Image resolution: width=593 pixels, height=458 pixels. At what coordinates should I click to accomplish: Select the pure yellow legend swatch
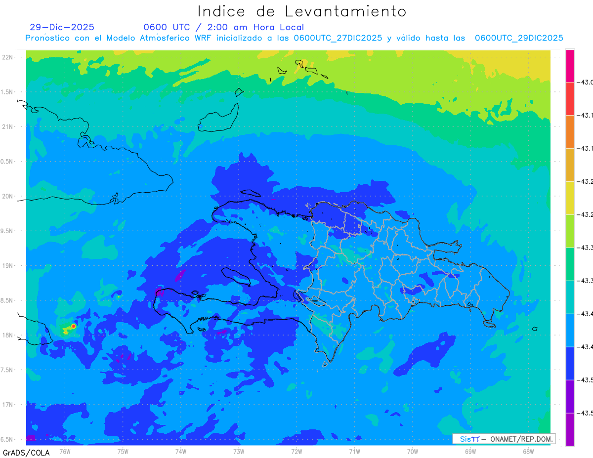(x=570, y=198)
